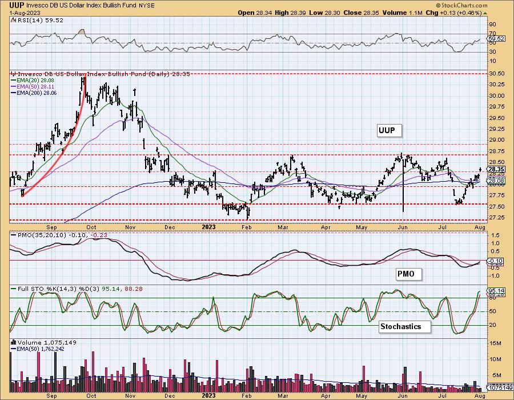Click the 27.25 price axis label
514x400 pixels.
(x=496, y=217)
